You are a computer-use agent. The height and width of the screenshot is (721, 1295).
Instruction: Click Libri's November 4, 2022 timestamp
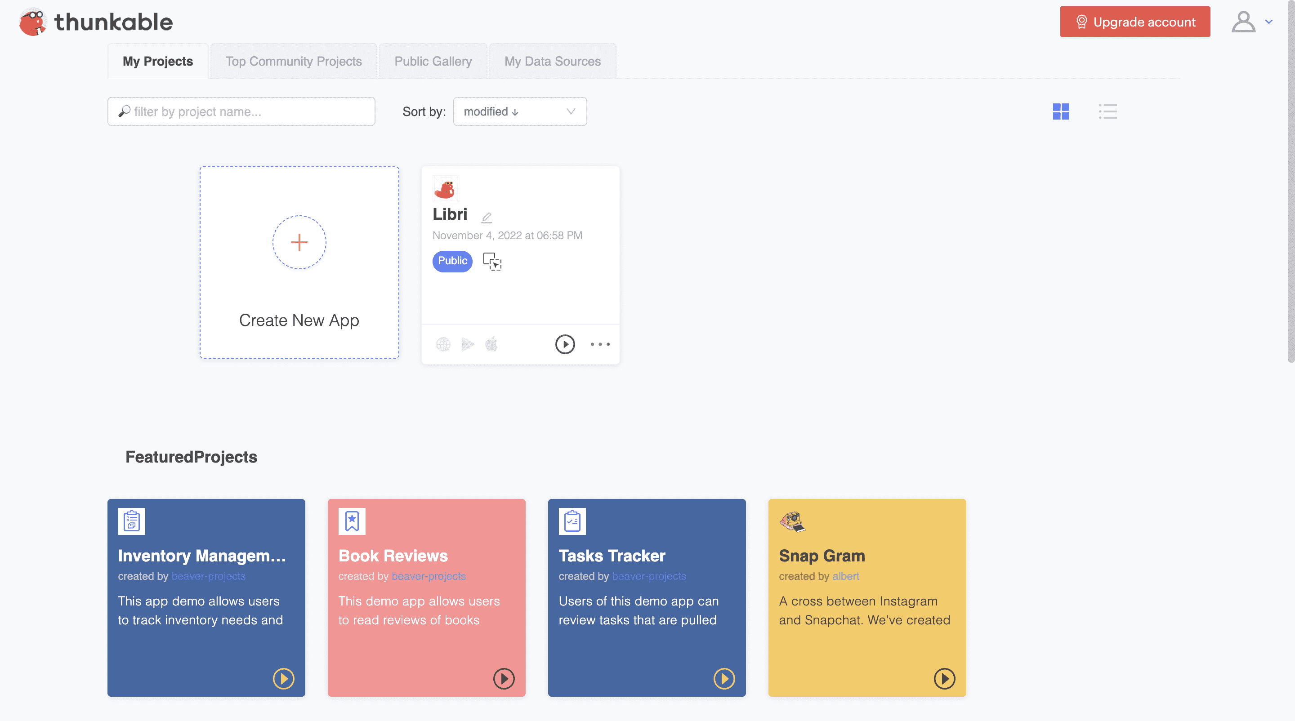click(507, 235)
